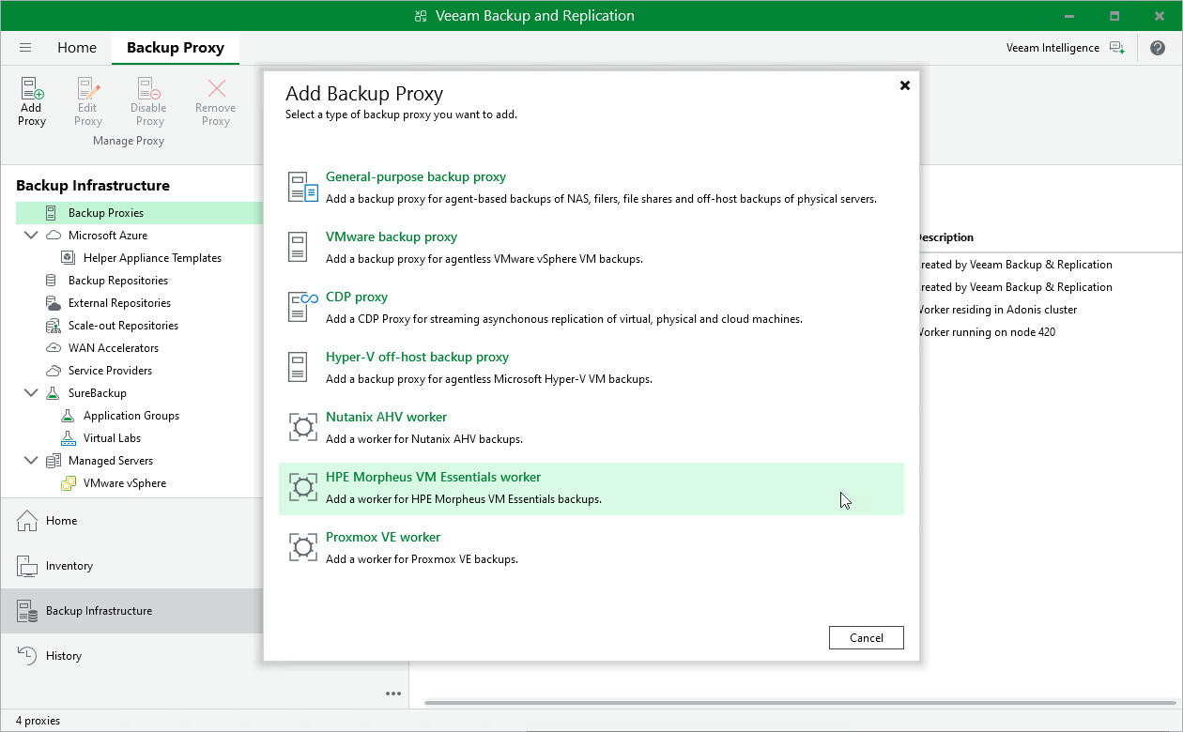Click the help question mark icon
This screenshot has width=1183, height=732.
click(1157, 48)
